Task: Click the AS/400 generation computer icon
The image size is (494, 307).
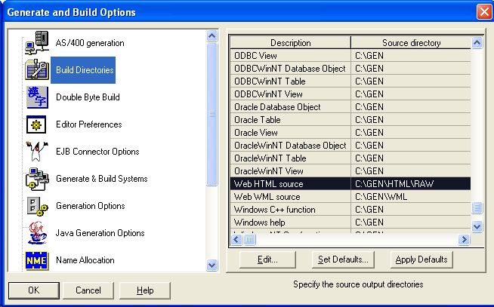Action: click(x=37, y=42)
